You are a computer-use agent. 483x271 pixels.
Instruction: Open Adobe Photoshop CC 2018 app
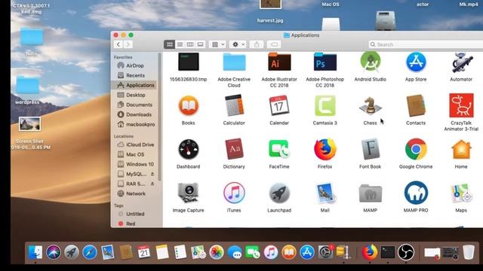pyautogui.click(x=325, y=62)
